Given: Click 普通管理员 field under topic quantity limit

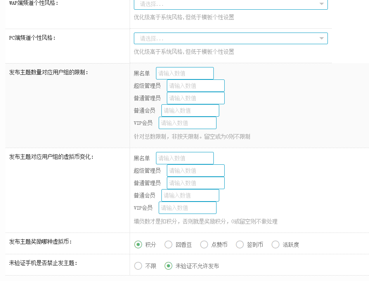Looking at the screenshot, I should [196, 98].
